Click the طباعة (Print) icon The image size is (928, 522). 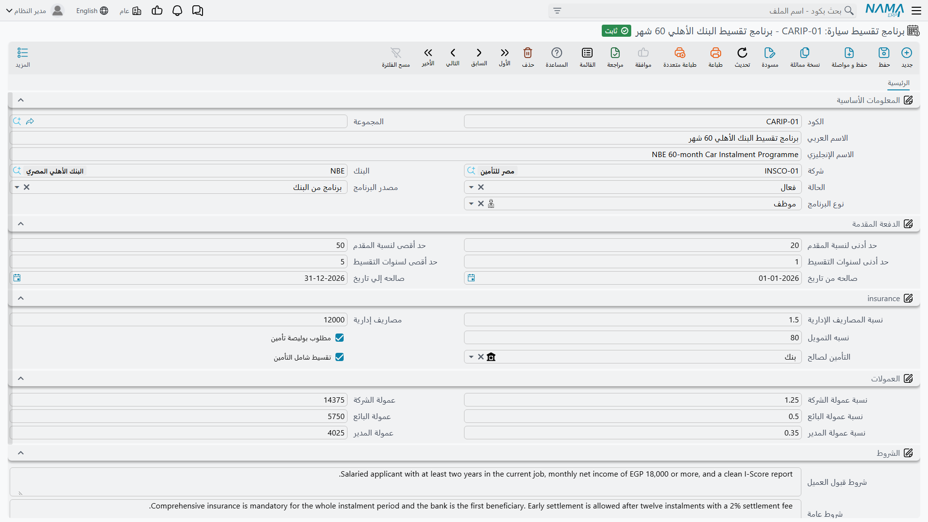715,53
